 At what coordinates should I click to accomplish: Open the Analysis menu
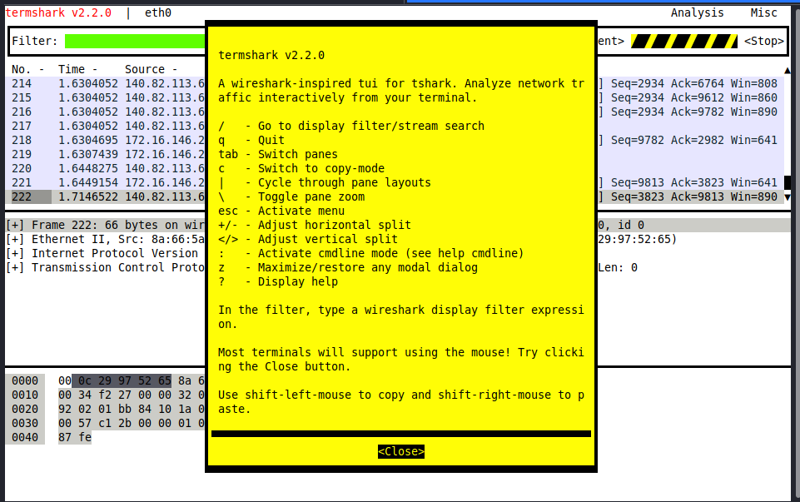[697, 12]
